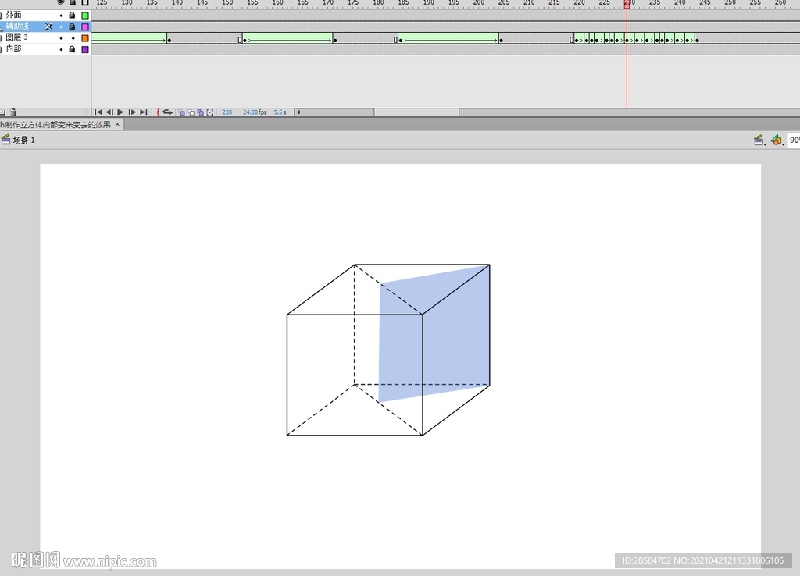Step forward one frame
Viewport: 800px width, 576px height.
[x=132, y=112]
